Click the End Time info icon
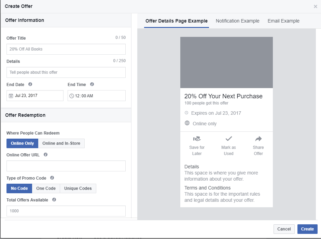Image resolution: width=321 pixels, height=239 pixels. (x=92, y=84)
